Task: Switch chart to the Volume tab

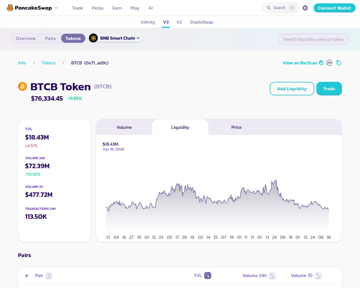Action: pos(124,127)
